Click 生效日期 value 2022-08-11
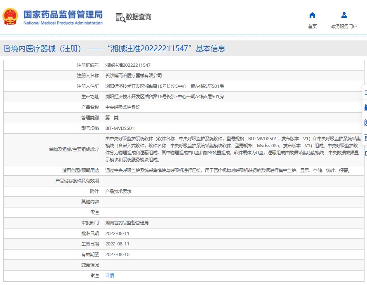 117,244
